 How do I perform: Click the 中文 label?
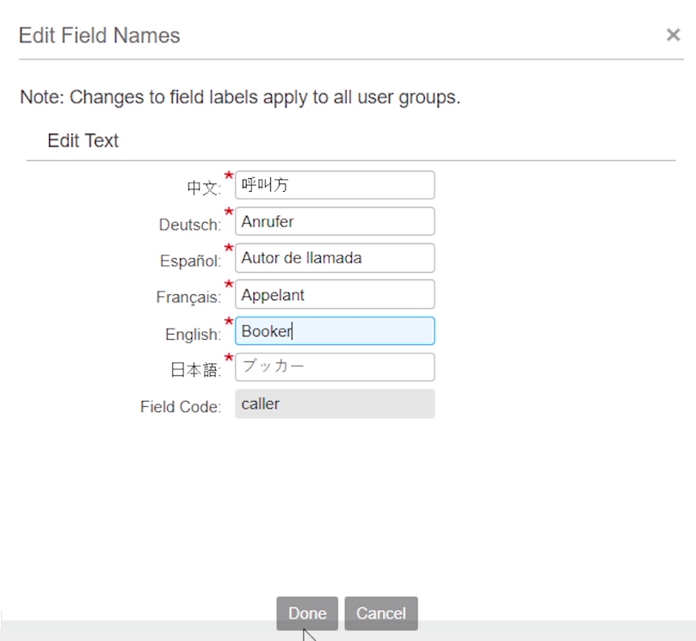coord(203,188)
